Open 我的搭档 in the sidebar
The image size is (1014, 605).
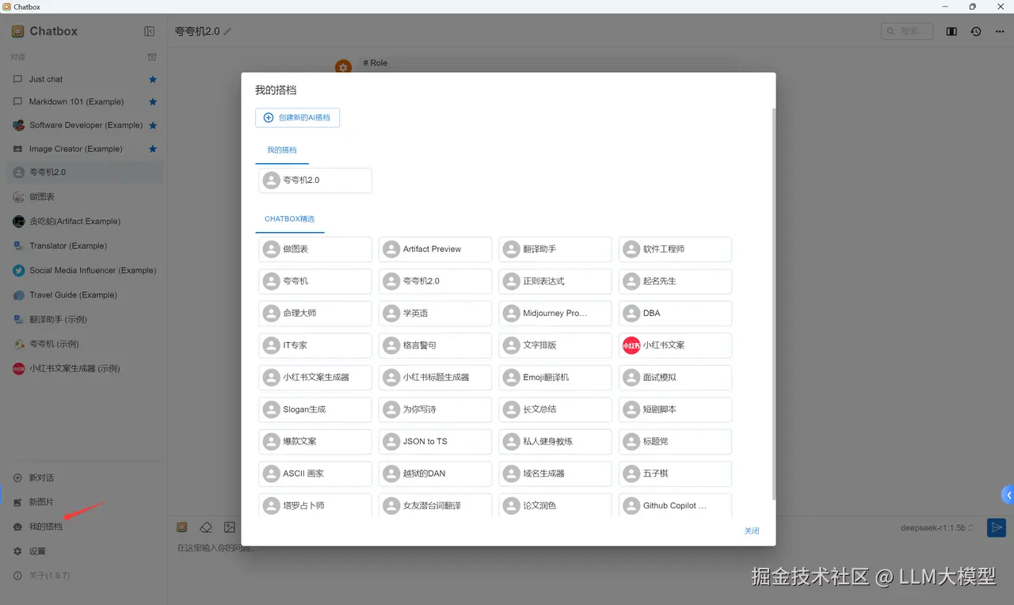coord(84,527)
